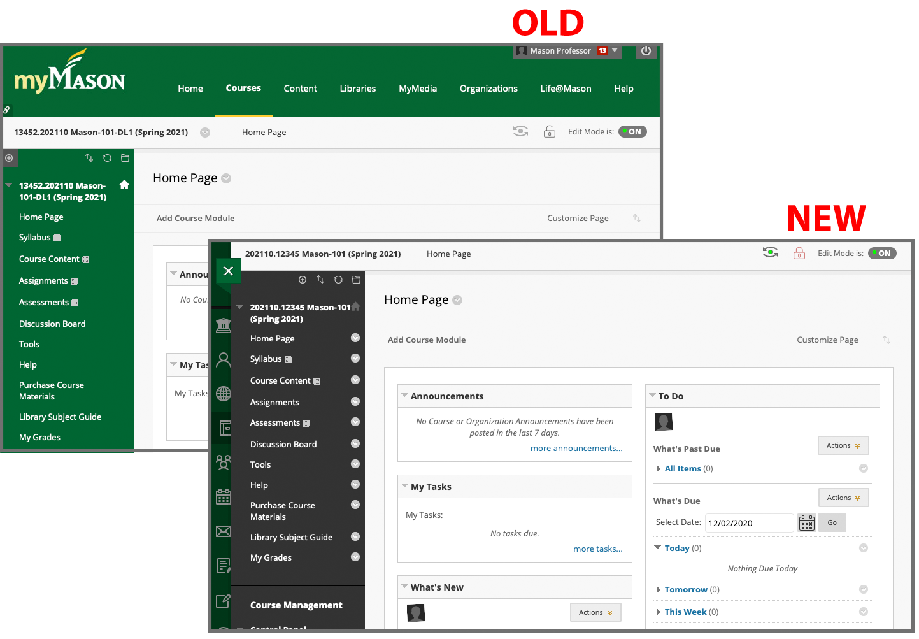Viewport: 919px width, 639px height.
Task: Click the refresh icon in new course menu
Action: [338, 280]
